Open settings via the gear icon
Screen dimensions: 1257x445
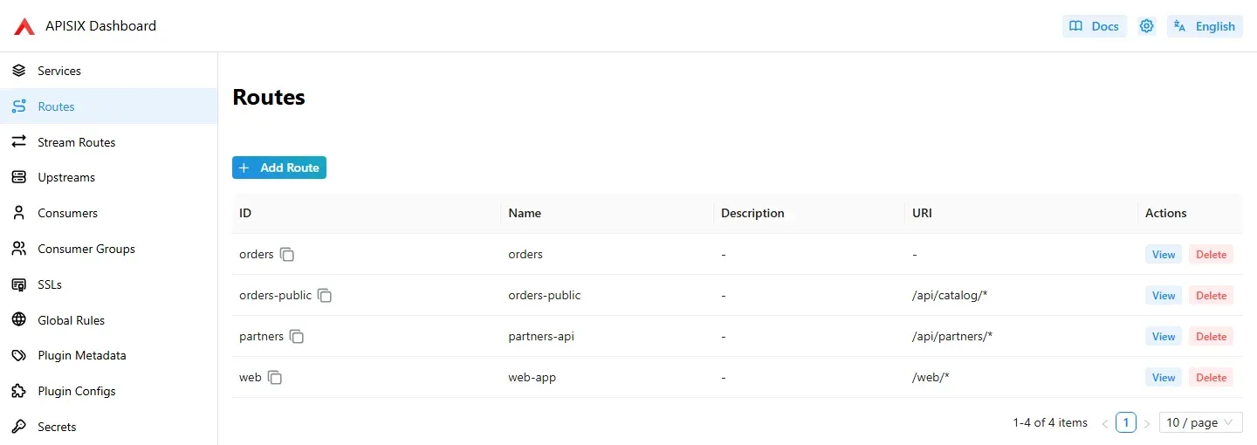1147,26
